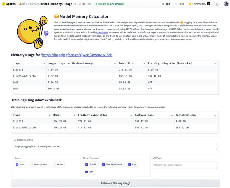Uncheck the float32 precision checkbox
The width and height of the screenshot is (230, 188).
tap(87, 164)
